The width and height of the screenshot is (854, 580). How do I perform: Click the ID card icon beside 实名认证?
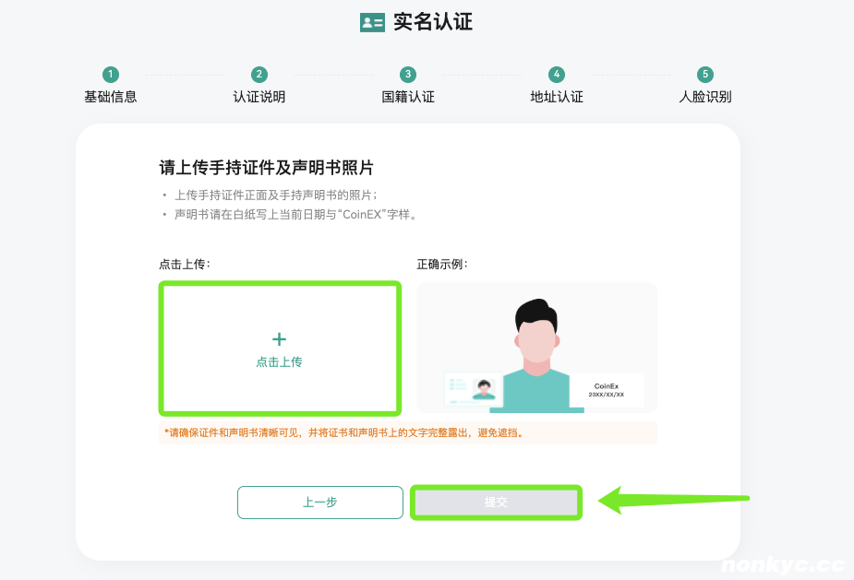(x=372, y=23)
